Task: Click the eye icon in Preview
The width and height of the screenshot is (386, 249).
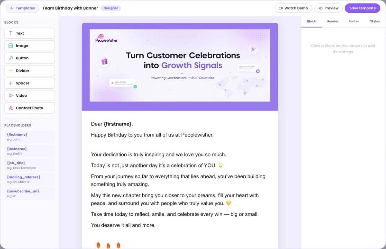Action: pos(321,8)
